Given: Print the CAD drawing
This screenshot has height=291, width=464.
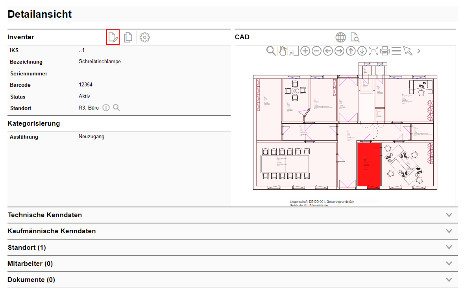Looking at the screenshot, I should point(385,51).
